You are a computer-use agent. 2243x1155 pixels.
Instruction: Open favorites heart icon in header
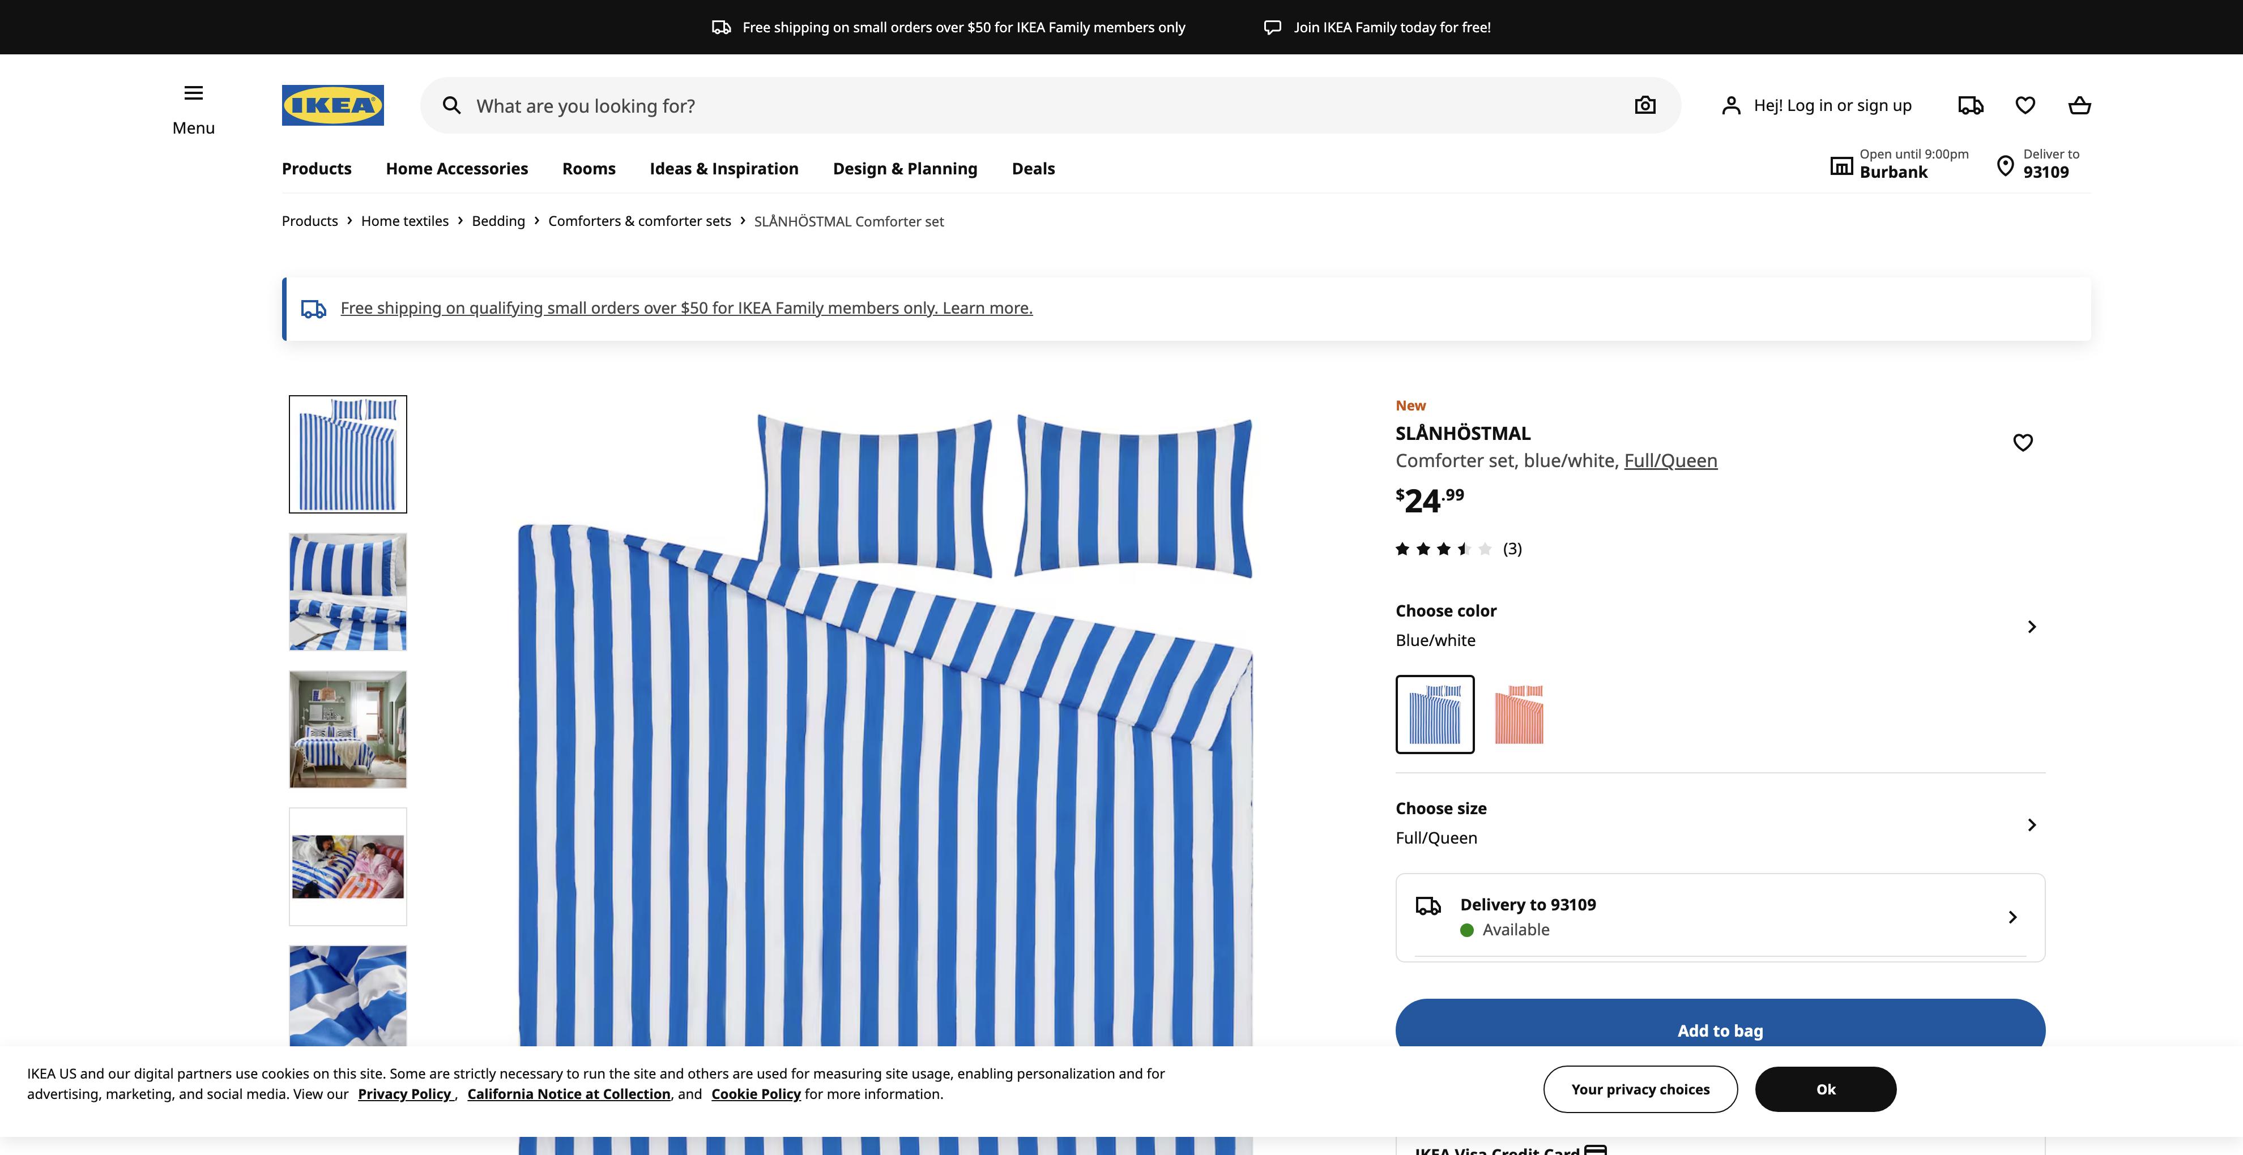(2025, 105)
